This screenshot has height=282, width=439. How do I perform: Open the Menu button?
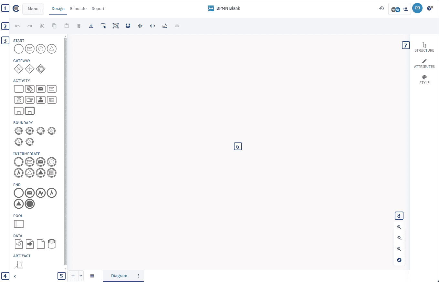(x=33, y=9)
